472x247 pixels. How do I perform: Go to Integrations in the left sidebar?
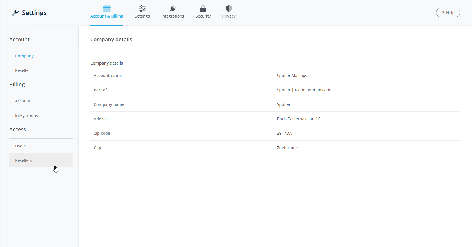(26, 115)
